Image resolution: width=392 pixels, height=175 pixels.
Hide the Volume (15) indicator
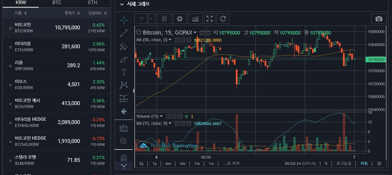[x=169, y=116]
